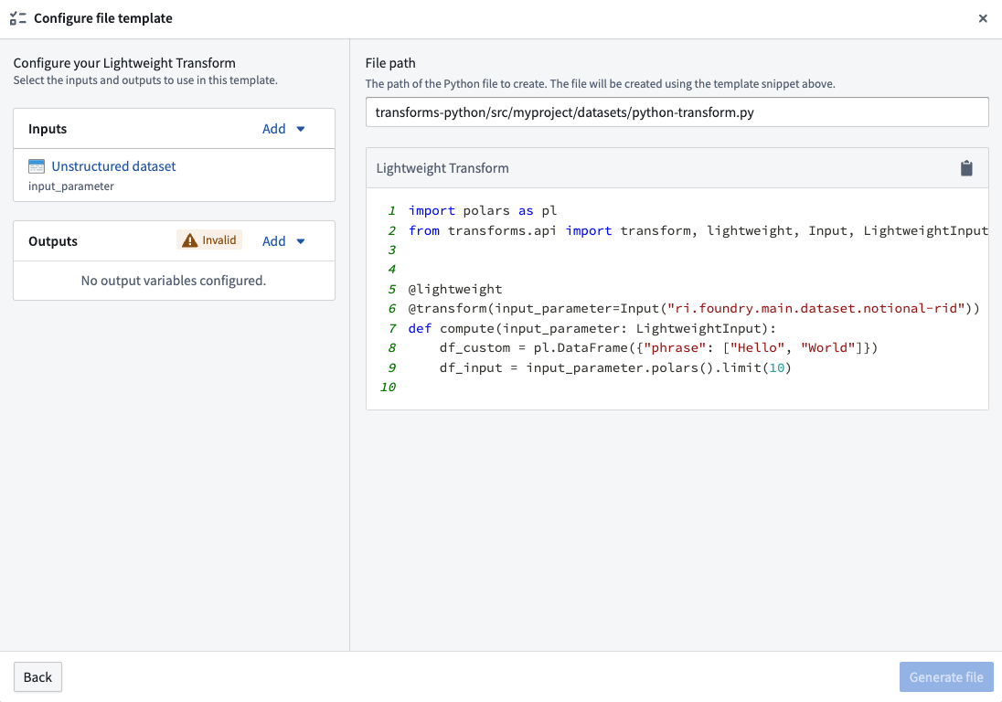Click the input_parameter label under Unstructured dataset

(71, 186)
